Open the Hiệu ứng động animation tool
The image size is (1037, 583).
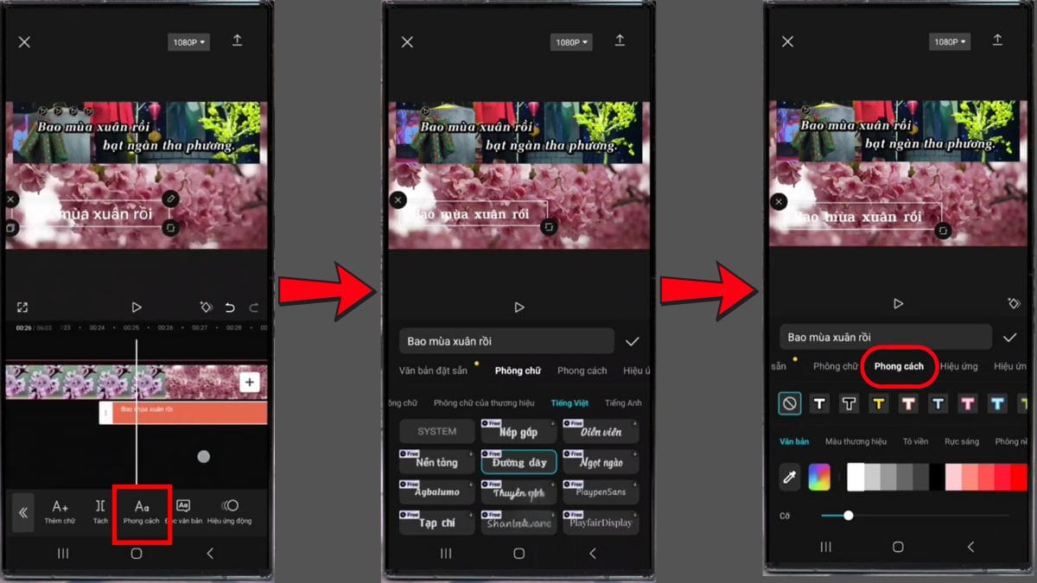(x=230, y=511)
